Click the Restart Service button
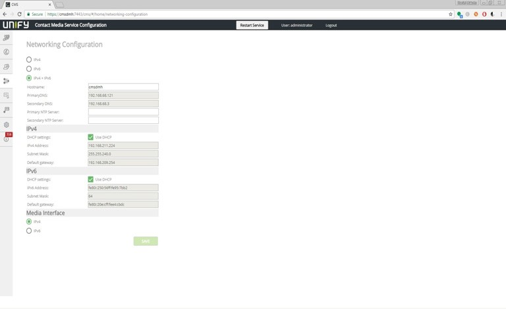 252,25
